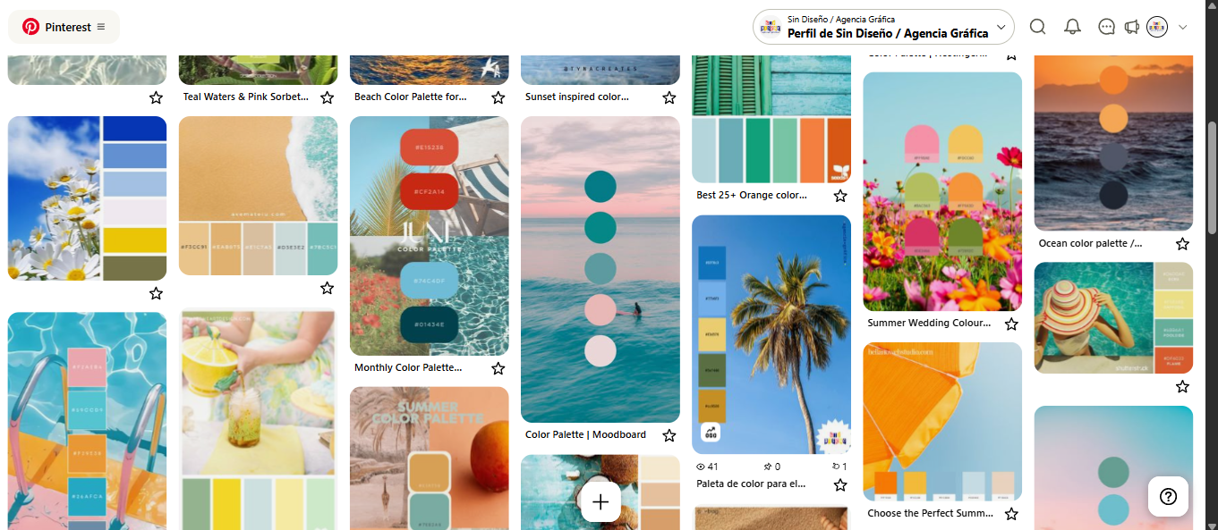1218x530 pixels.
Task: Open the Best 25+ Orange color link
Action: point(752,195)
